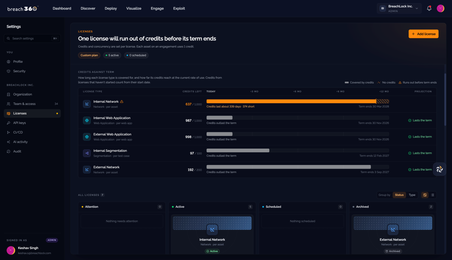This screenshot has width=452, height=260.
Task: Click the warning triangle beside Internal Network
Action: (x=122, y=101)
